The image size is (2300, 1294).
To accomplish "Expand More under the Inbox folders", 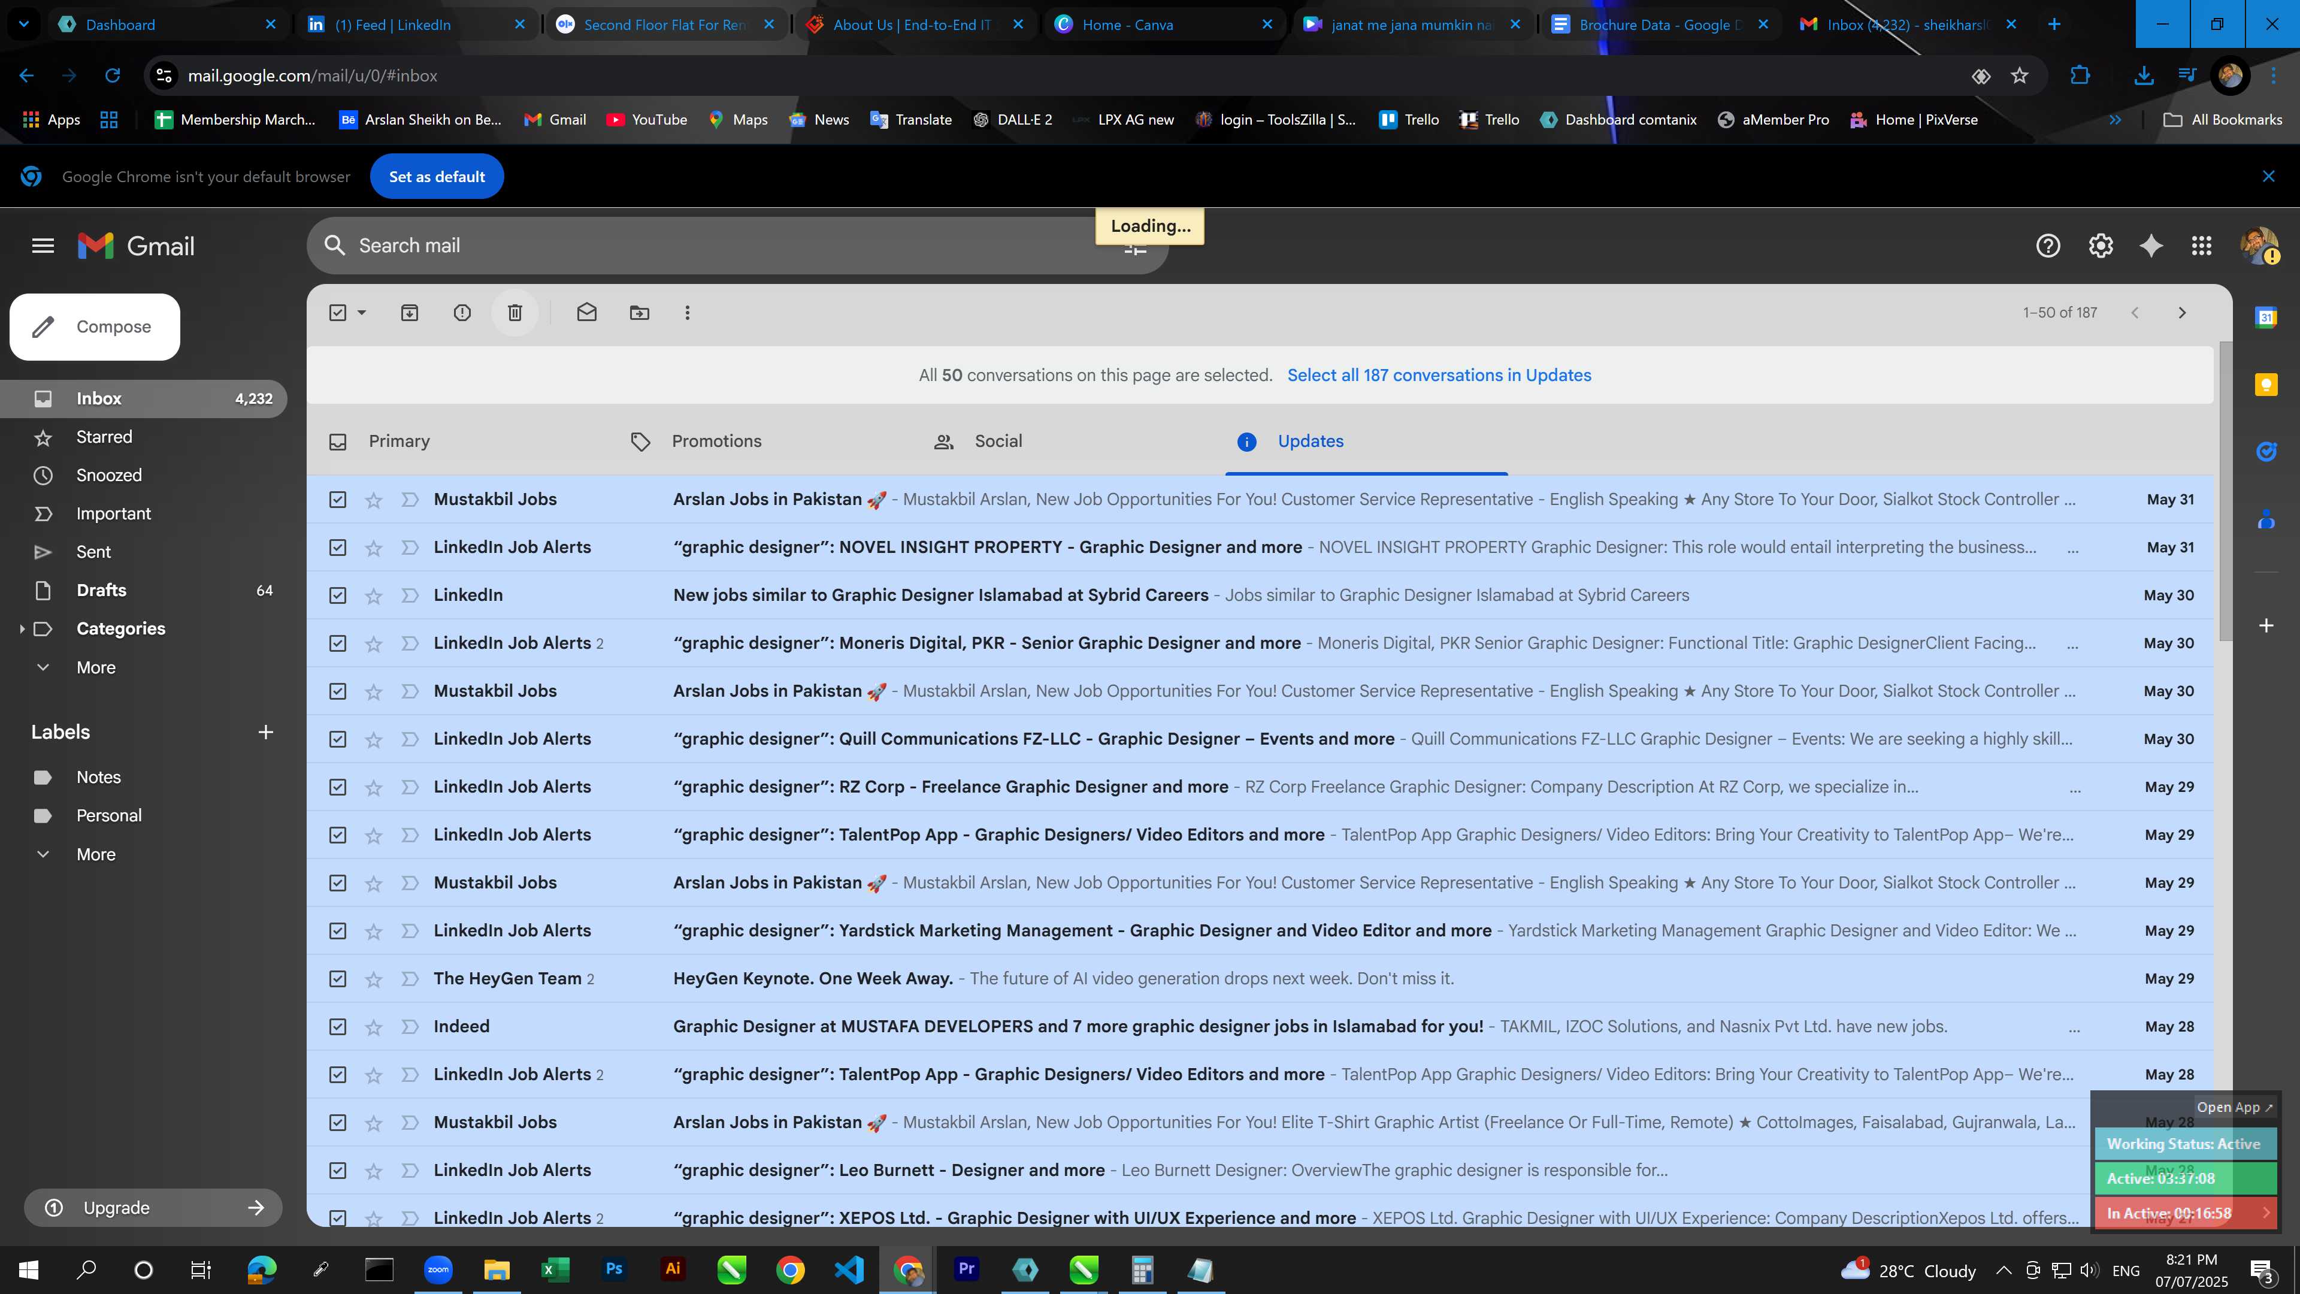I will 96,668.
